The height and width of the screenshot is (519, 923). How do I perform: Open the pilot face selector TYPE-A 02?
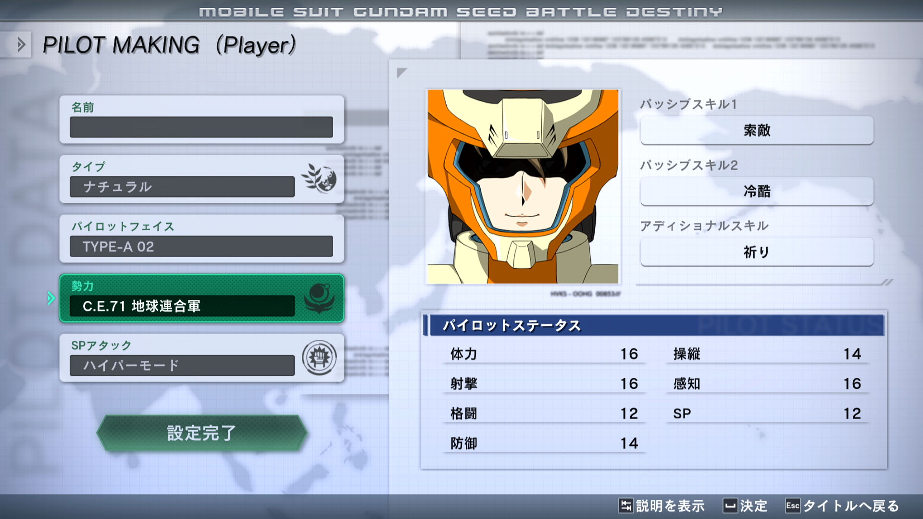coord(201,246)
